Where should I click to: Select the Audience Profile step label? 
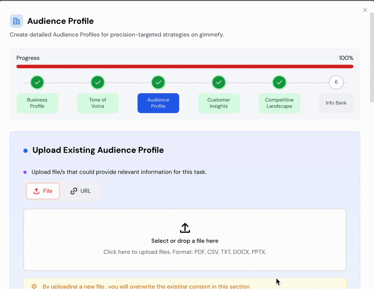[x=158, y=103]
